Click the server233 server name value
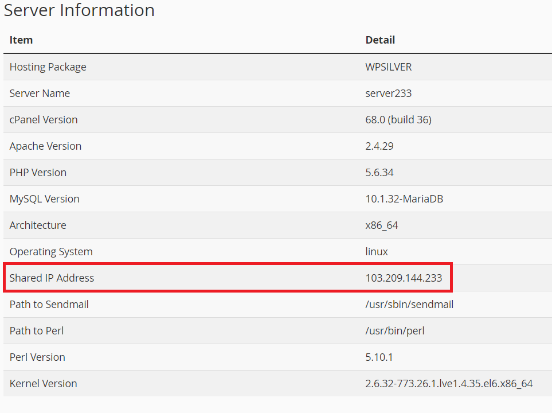 [389, 93]
